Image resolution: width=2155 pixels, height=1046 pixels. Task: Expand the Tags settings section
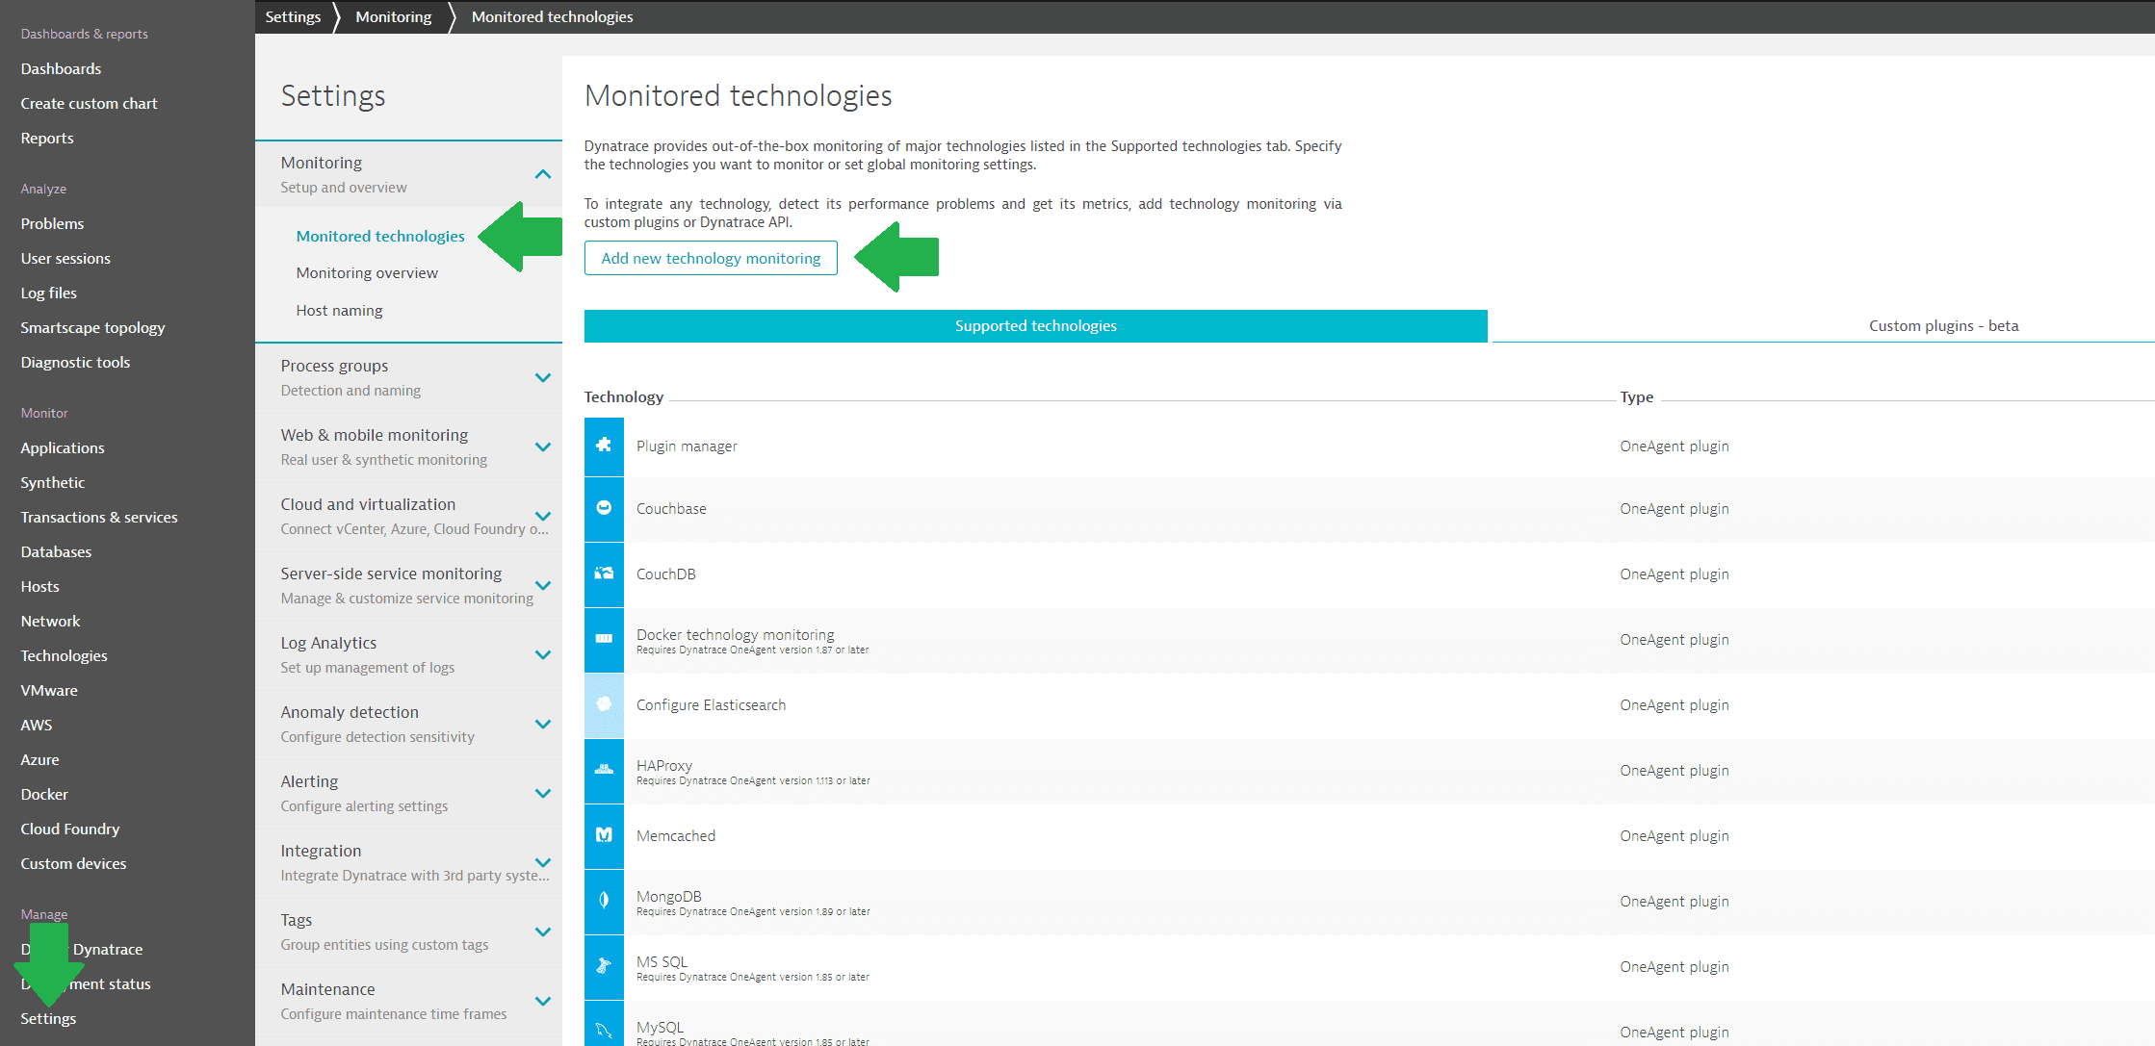(x=543, y=931)
